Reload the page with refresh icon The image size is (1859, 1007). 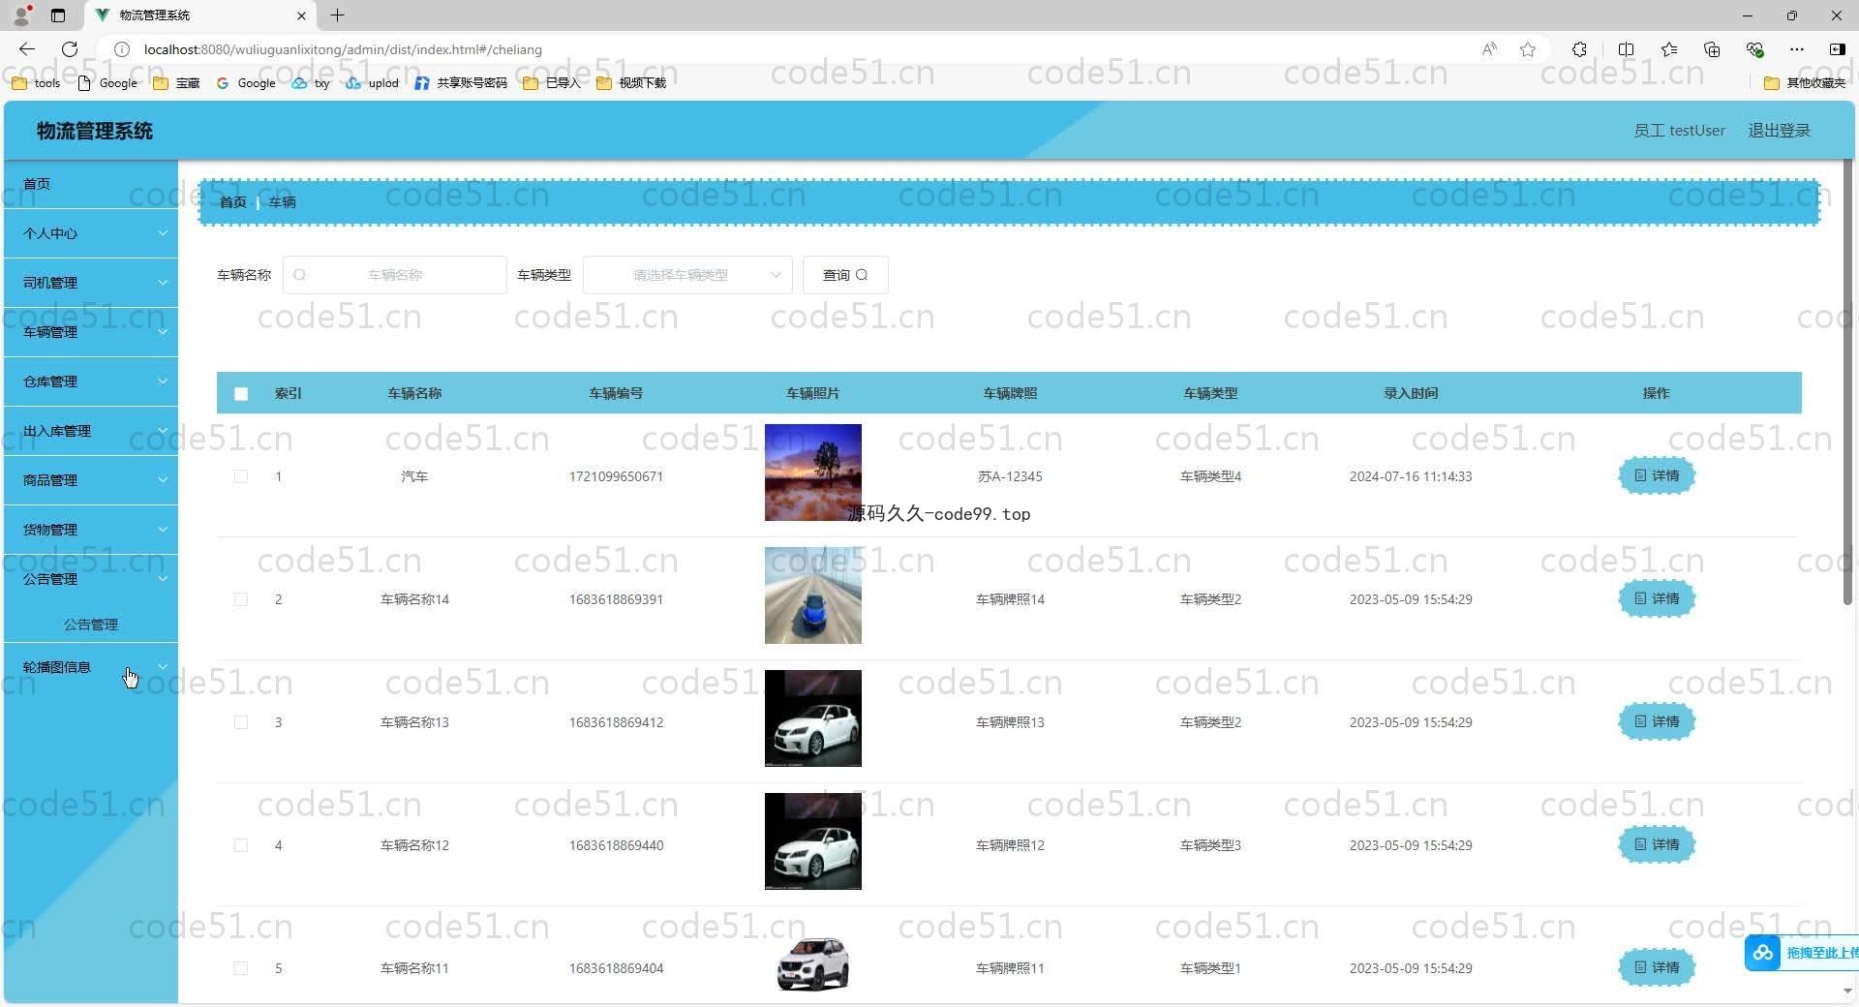(x=70, y=49)
